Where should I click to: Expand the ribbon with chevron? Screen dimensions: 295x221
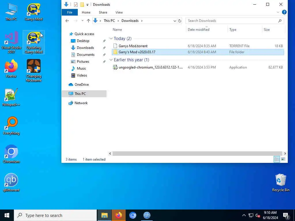click(x=278, y=12)
